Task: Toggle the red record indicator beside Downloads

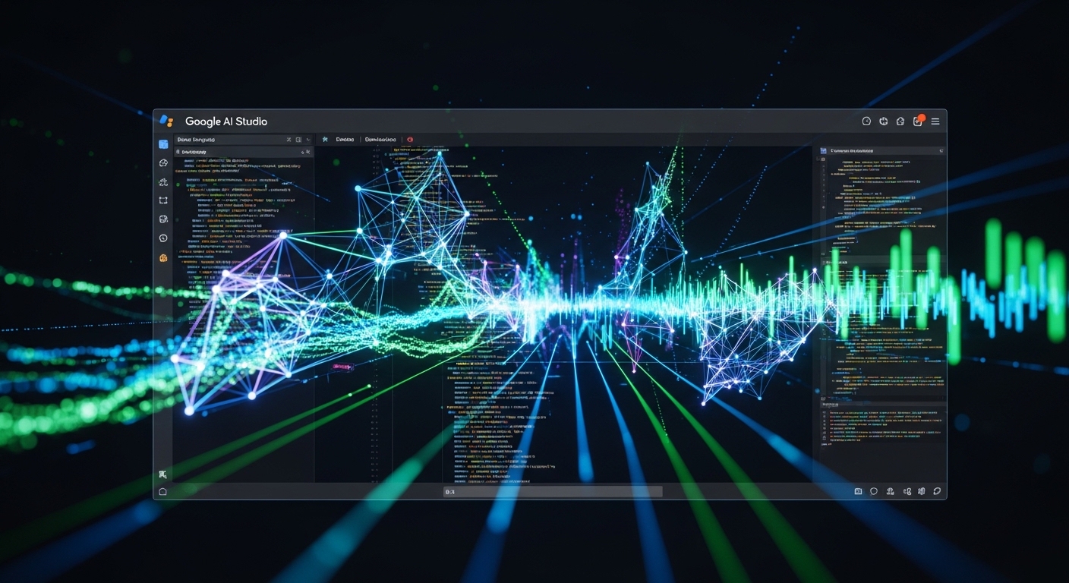Action: point(410,140)
